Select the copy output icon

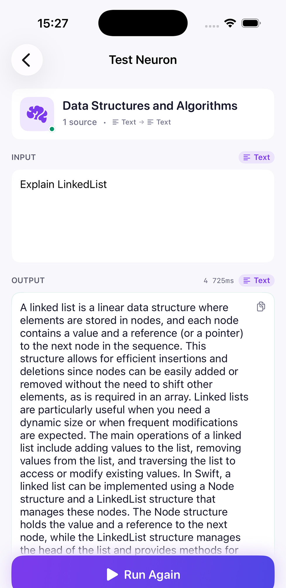(x=260, y=307)
